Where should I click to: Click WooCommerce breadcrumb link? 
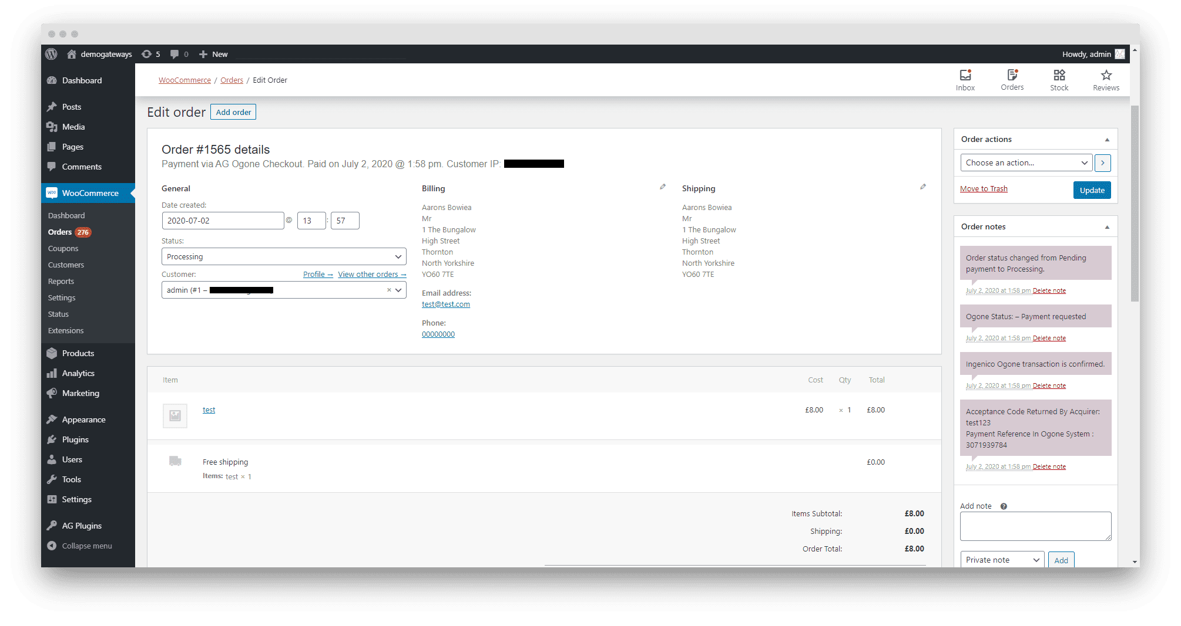pyautogui.click(x=184, y=80)
